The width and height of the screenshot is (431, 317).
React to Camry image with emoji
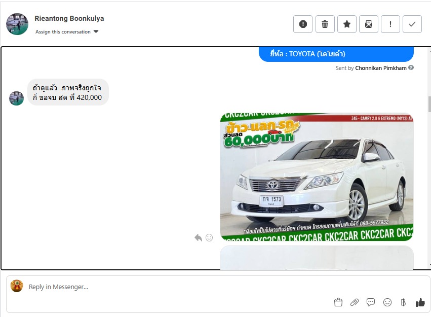coord(209,237)
